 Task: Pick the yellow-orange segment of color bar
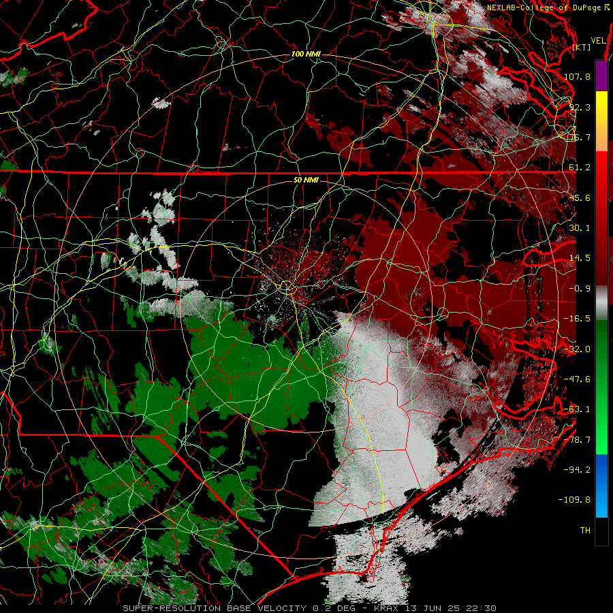pyautogui.click(x=602, y=121)
